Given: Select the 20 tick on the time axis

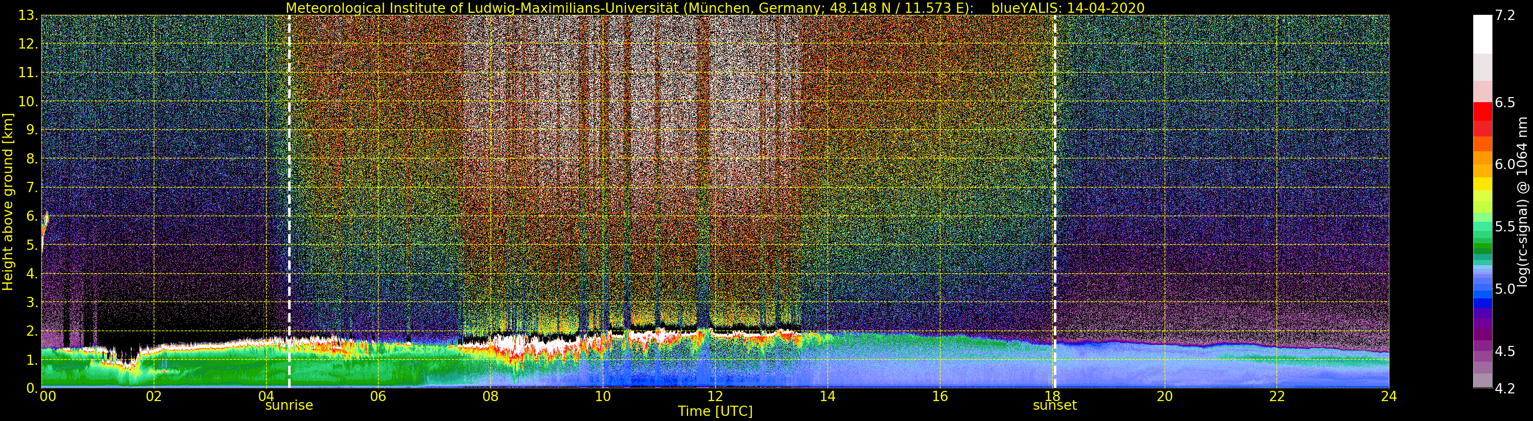Looking at the screenshot, I should (x=1164, y=396).
